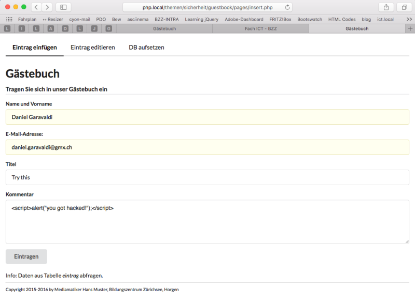Click the forward navigation arrow
The height and width of the screenshot is (302, 415).
(x=46, y=8)
